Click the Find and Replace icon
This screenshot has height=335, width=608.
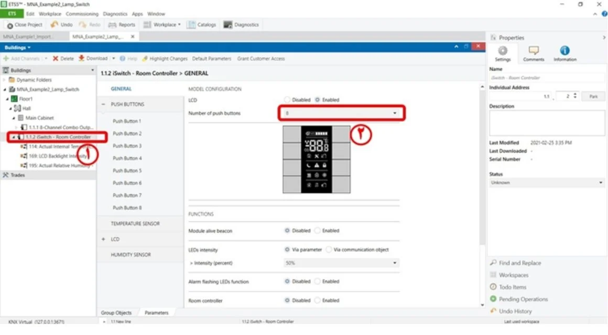coord(493,263)
